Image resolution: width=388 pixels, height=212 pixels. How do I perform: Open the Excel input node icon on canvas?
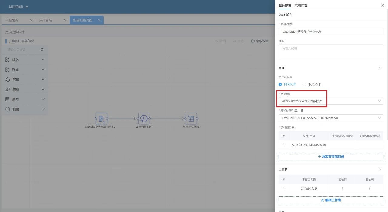102,119
